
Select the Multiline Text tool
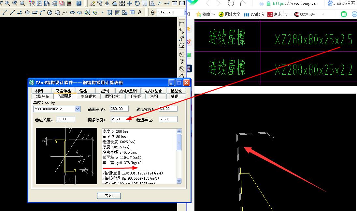(x=140, y=12)
